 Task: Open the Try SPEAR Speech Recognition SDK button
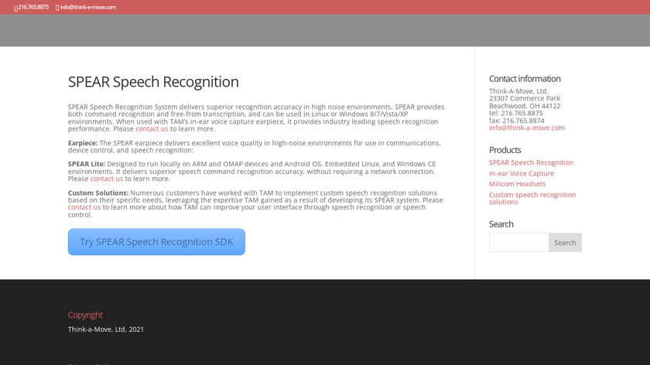coord(156,241)
